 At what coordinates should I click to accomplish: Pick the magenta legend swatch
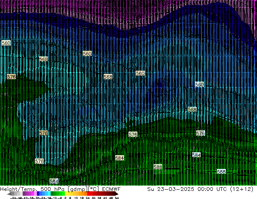32,194
